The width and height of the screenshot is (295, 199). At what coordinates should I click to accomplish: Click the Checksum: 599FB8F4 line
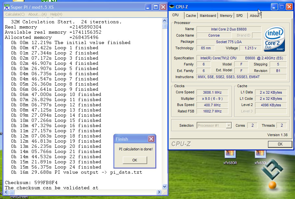[x=31, y=182]
